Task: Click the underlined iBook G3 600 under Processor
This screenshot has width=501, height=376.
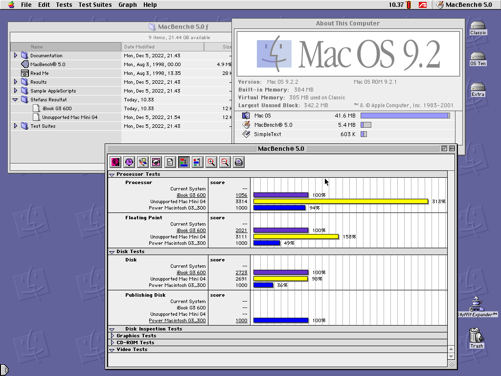Action: point(191,195)
